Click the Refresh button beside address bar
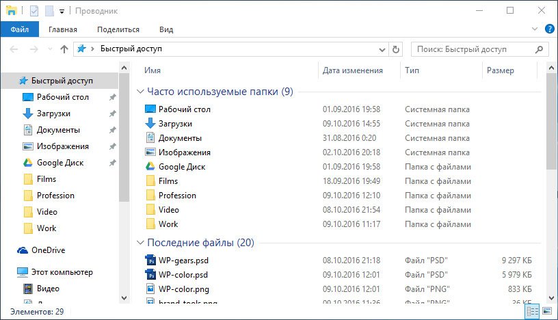Screen dimensions: 558x320 coord(395,49)
